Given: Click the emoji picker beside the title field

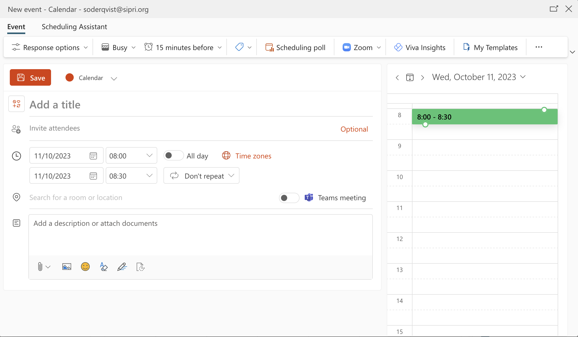Looking at the screenshot, I should pyautogui.click(x=16, y=104).
